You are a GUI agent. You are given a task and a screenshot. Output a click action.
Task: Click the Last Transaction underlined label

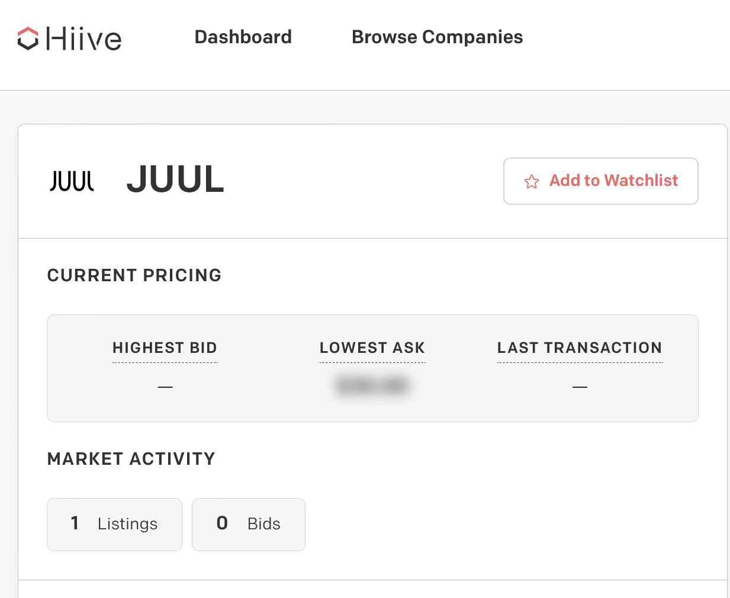(x=580, y=348)
